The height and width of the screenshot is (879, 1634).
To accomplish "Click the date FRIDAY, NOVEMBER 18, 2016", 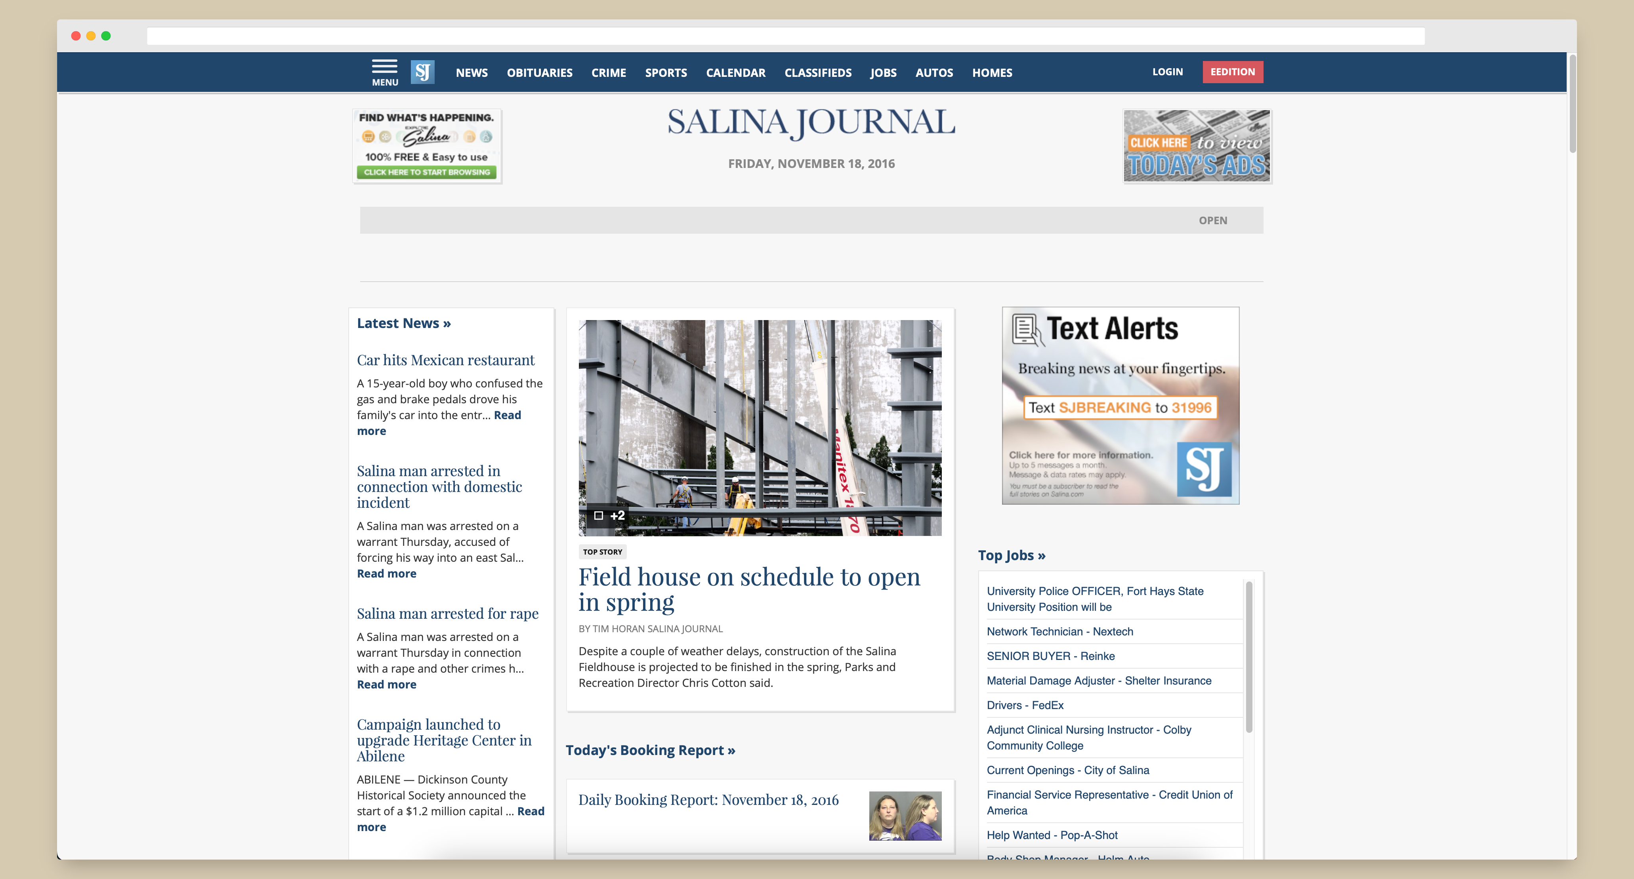I will 811,164.
